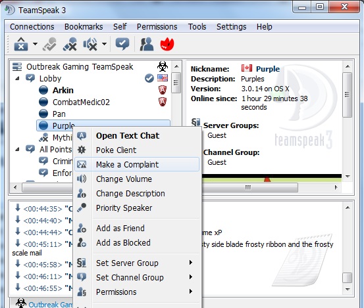364x308 pixels.
Task: Click the admin shield beside CombatMedic02
Action: (163, 102)
